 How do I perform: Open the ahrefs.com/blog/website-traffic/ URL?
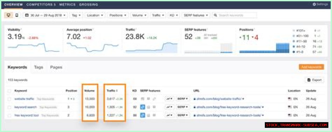coord(219,99)
